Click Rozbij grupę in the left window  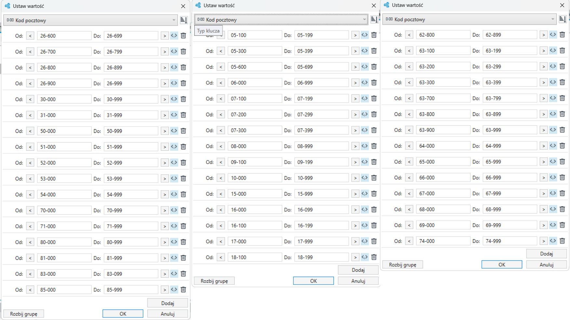[24, 314]
